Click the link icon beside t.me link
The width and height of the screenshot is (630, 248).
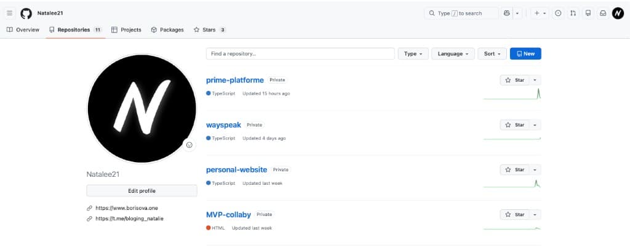90,219
